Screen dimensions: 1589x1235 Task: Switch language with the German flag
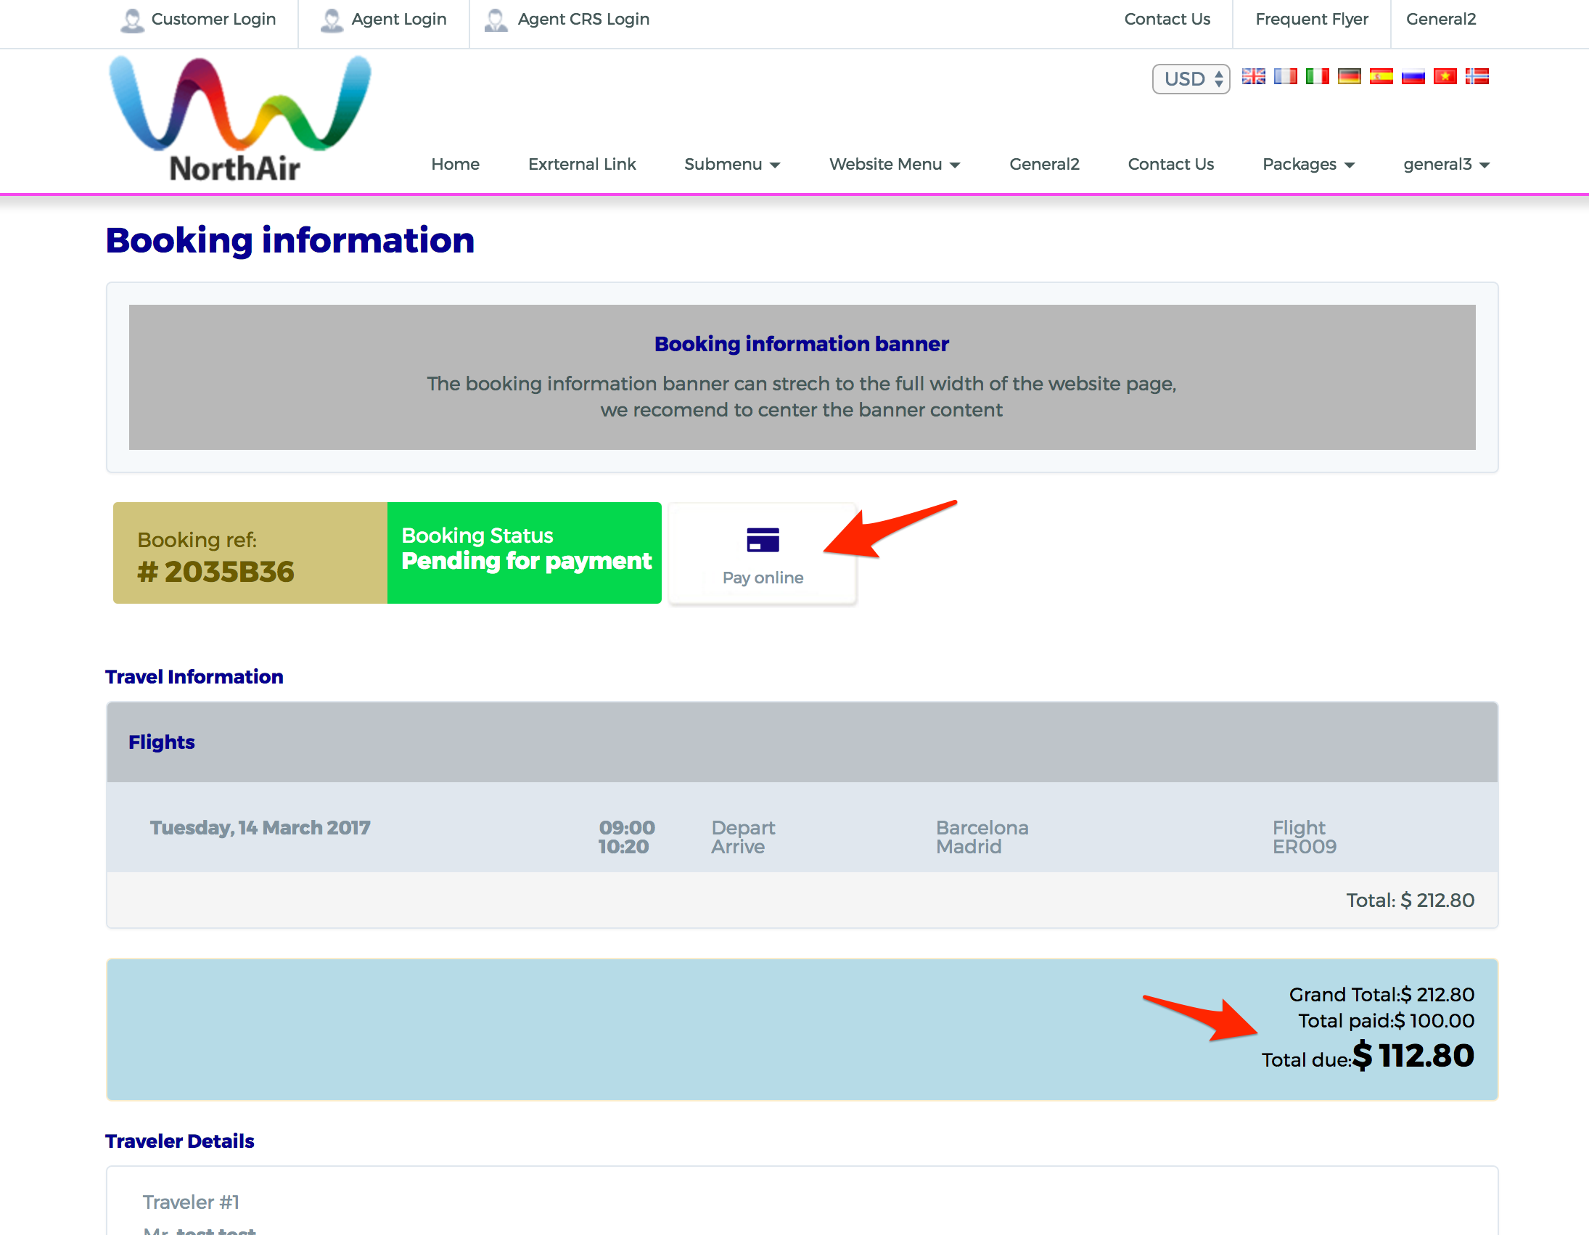coord(1349,76)
